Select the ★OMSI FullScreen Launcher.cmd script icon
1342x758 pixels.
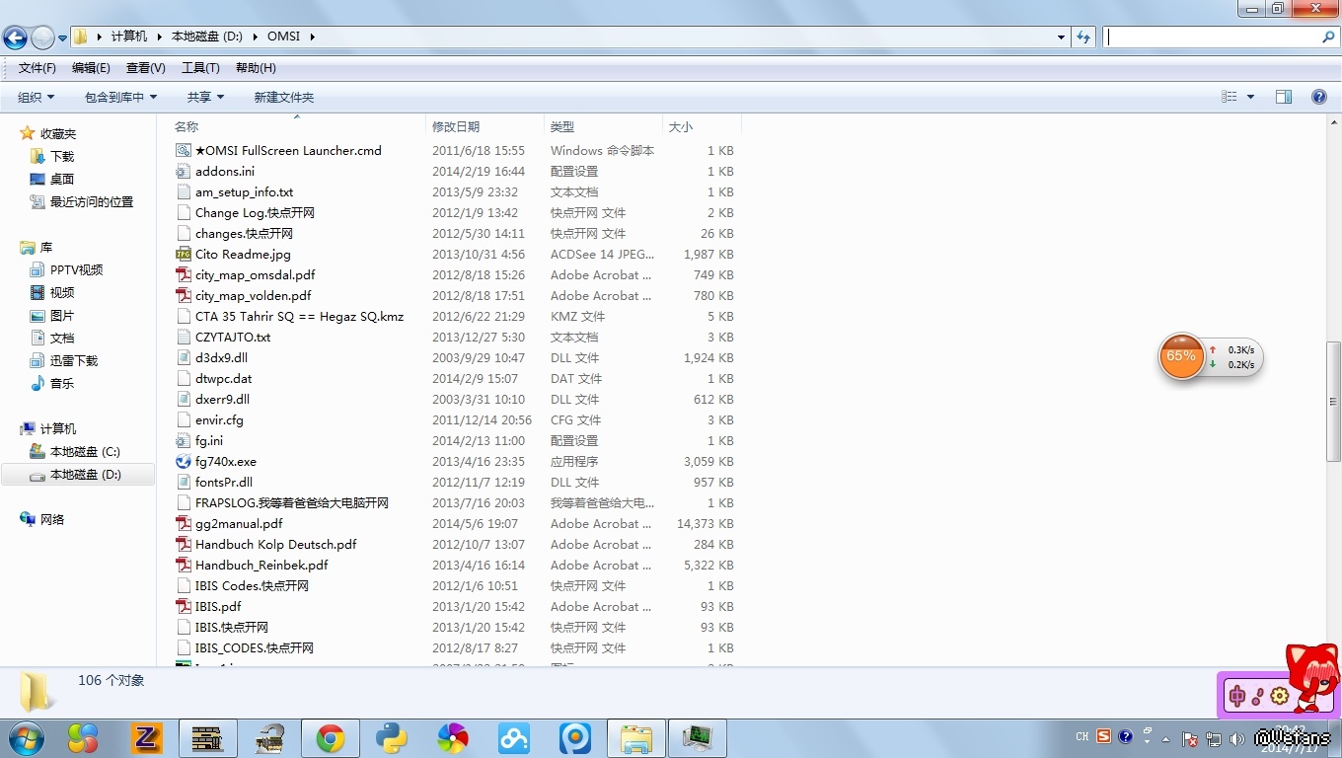[183, 150]
